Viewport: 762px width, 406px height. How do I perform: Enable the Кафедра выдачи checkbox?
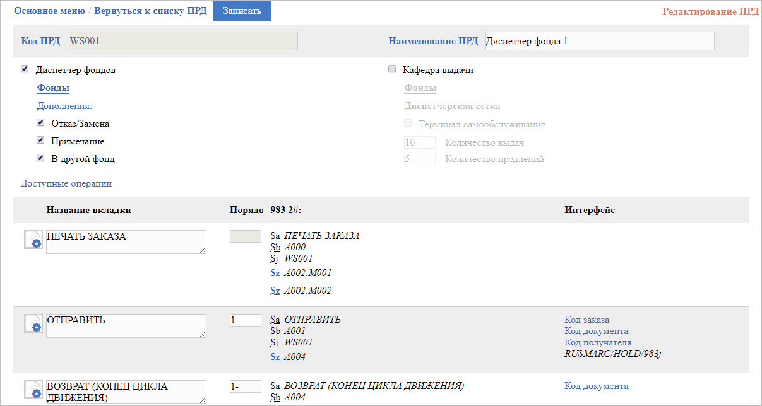pos(392,69)
